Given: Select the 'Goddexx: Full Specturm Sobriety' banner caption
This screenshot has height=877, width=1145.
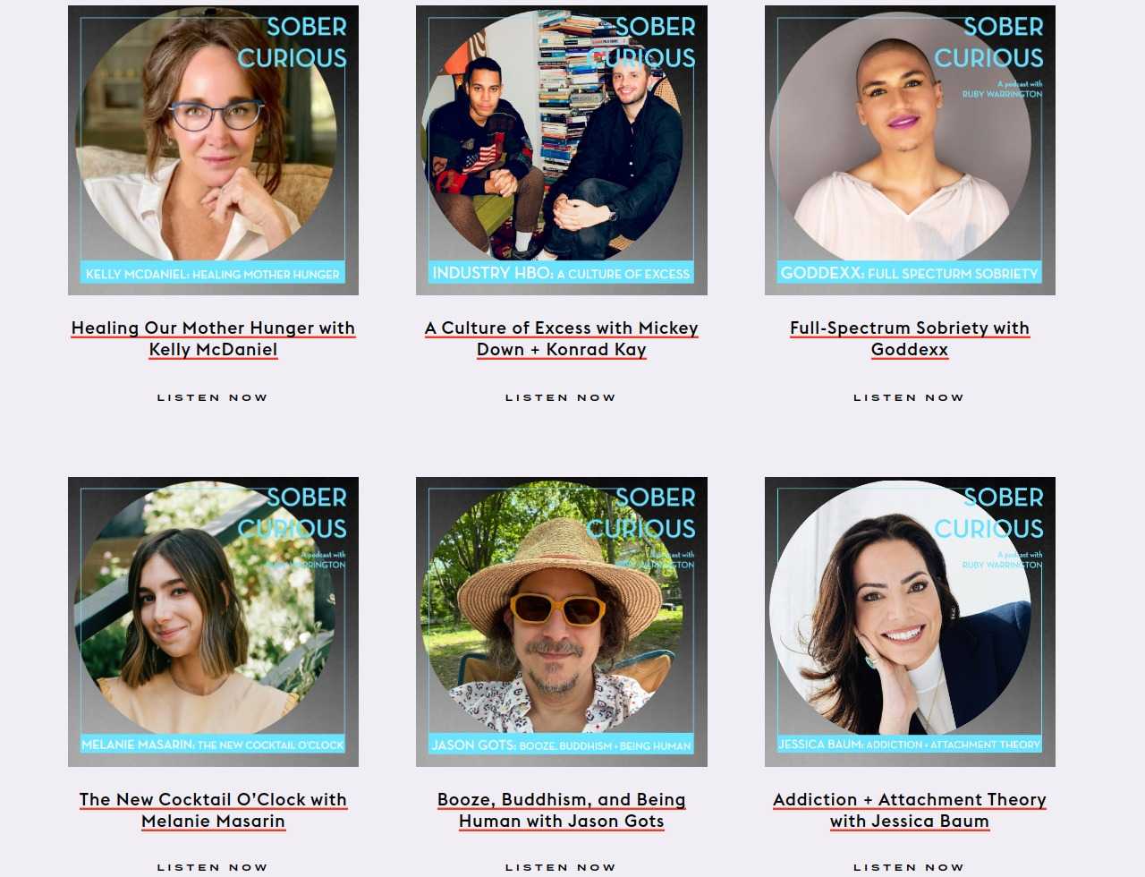Looking at the screenshot, I should (x=910, y=273).
